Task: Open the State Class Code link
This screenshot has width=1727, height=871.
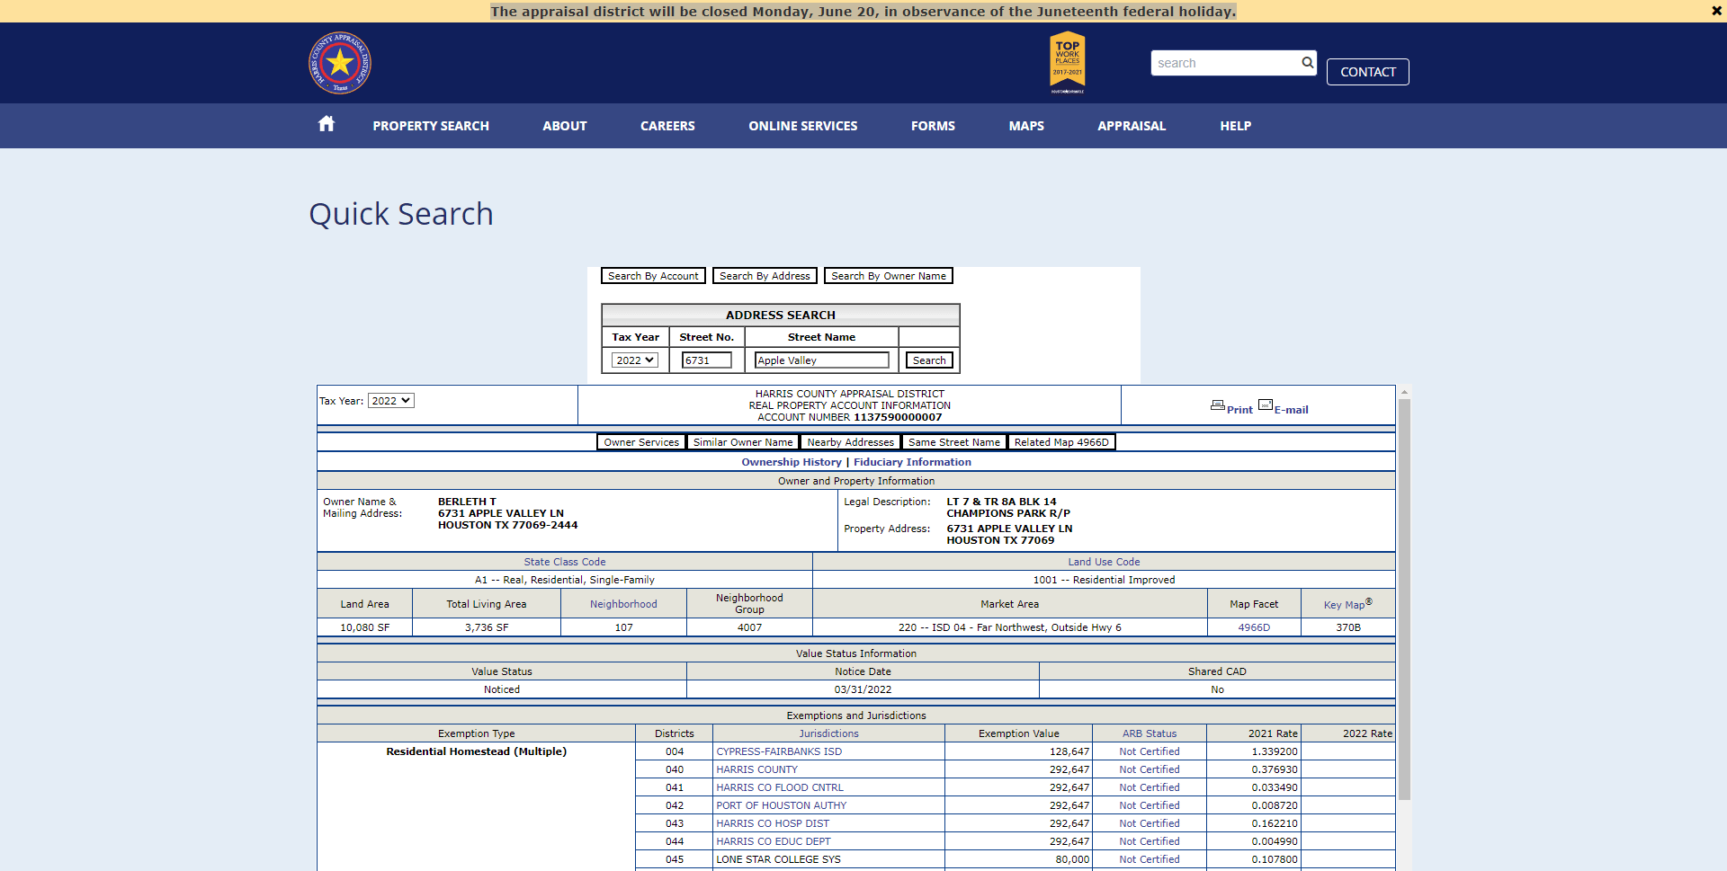Action: (x=565, y=562)
